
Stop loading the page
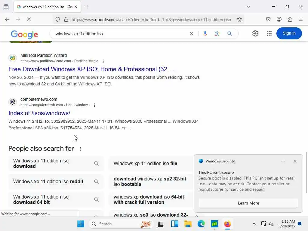tap(29, 20)
